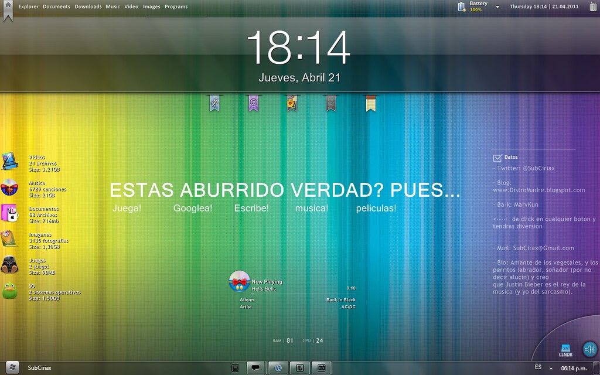Click the Safari compass ribbon icon
600x375 pixels.
coord(214,103)
